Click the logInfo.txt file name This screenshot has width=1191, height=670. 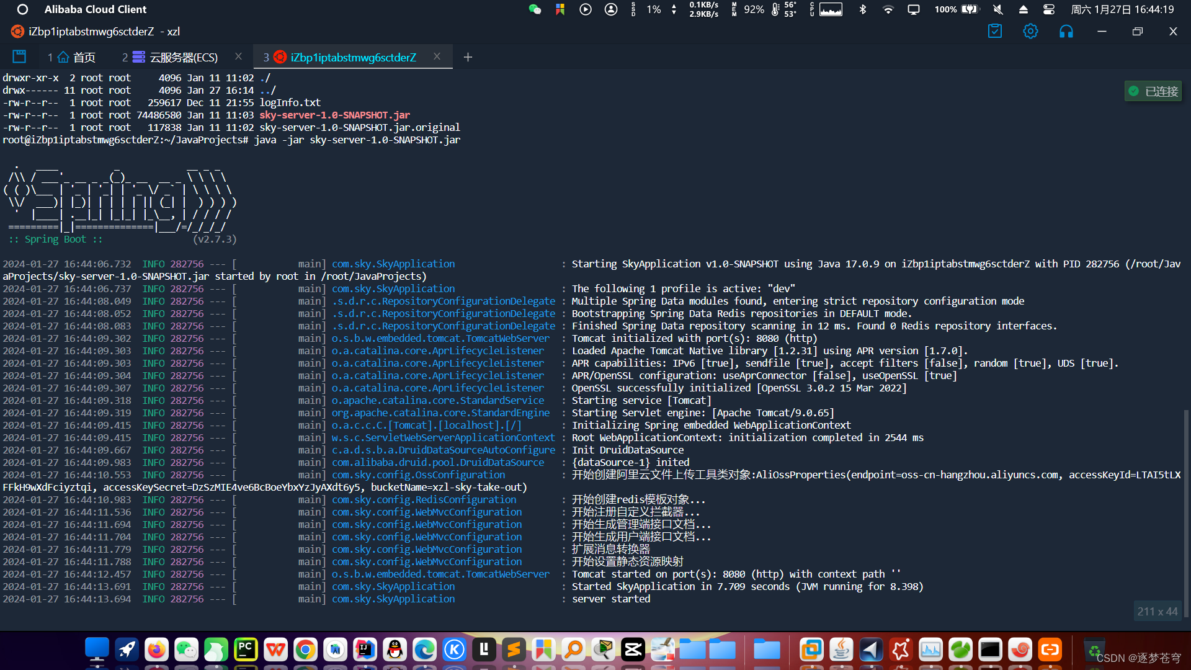[x=290, y=103]
